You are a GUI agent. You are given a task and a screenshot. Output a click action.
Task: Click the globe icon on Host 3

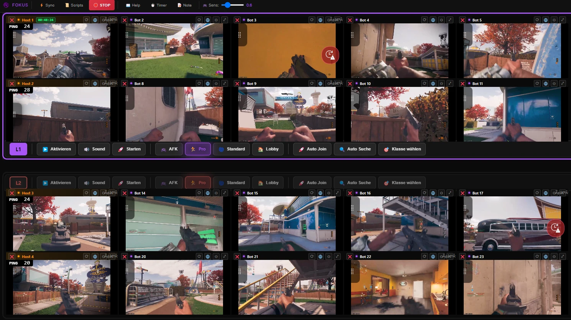point(95,193)
